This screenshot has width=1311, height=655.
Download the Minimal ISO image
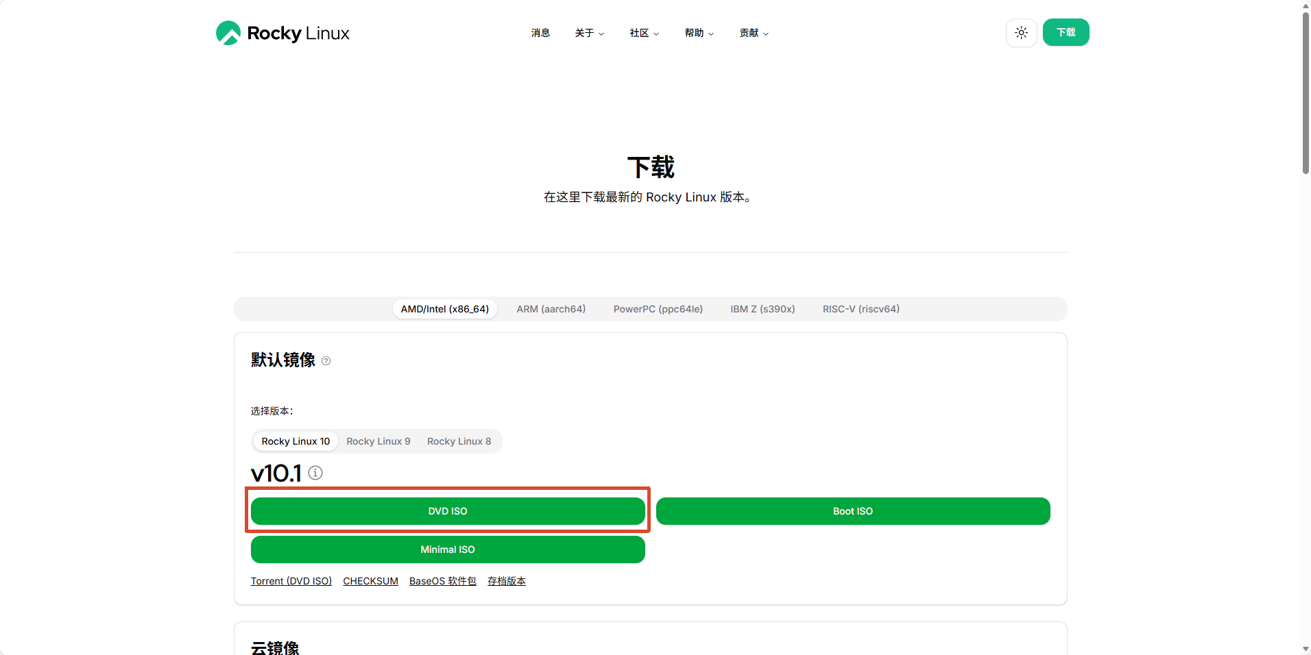click(448, 549)
